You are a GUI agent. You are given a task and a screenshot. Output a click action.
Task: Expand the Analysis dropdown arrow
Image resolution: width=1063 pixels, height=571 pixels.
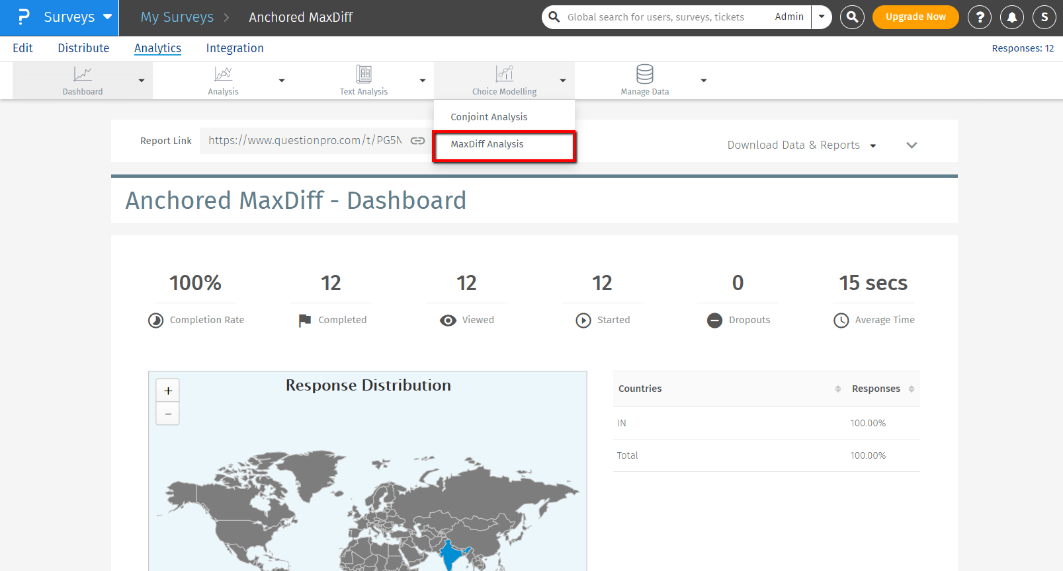pyautogui.click(x=282, y=81)
